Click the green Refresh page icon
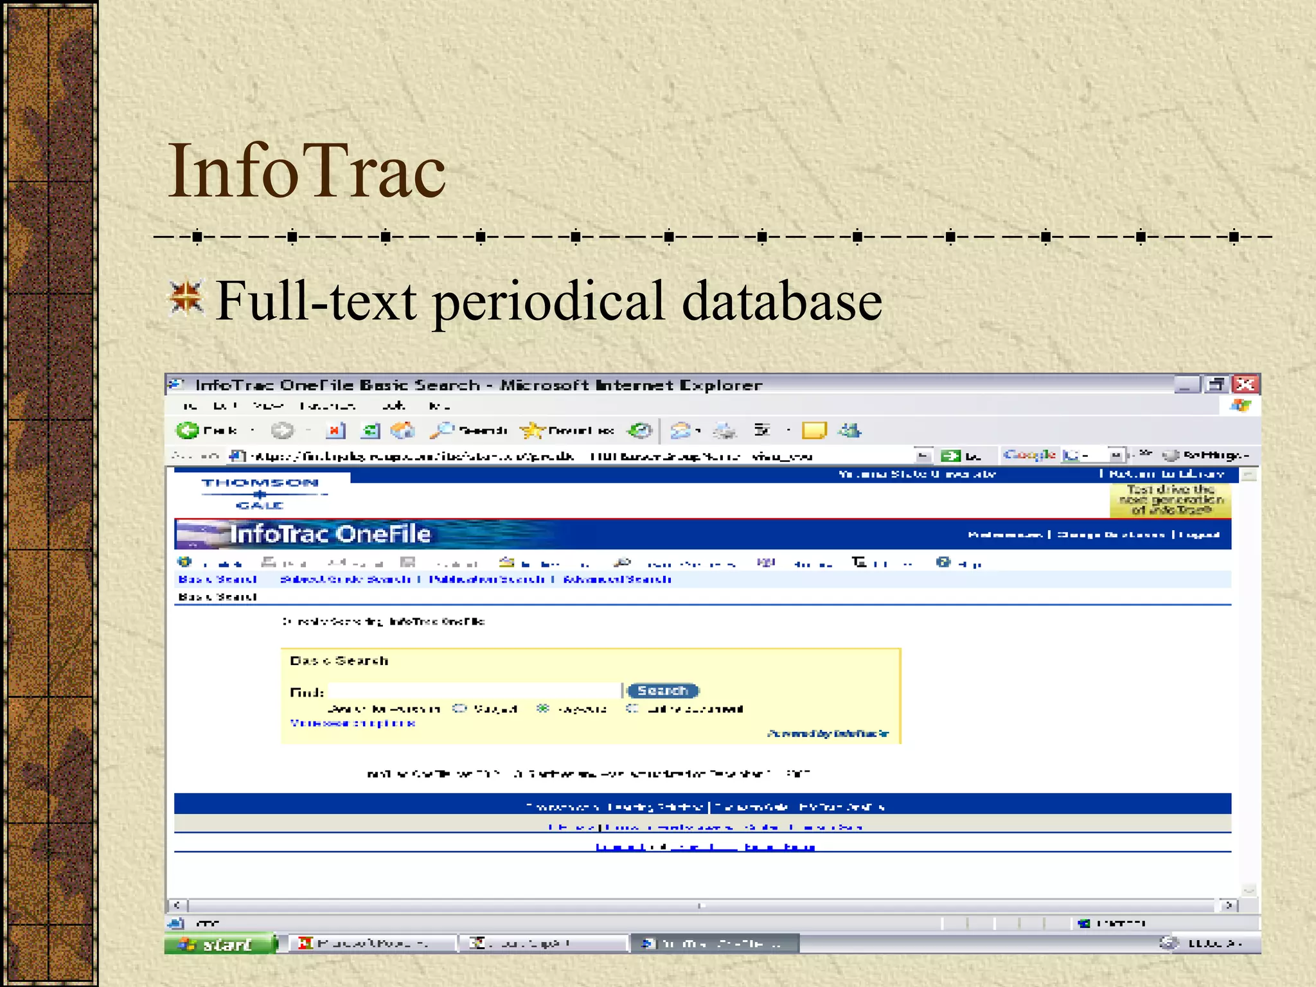The width and height of the screenshot is (1316, 987). pos(371,430)
